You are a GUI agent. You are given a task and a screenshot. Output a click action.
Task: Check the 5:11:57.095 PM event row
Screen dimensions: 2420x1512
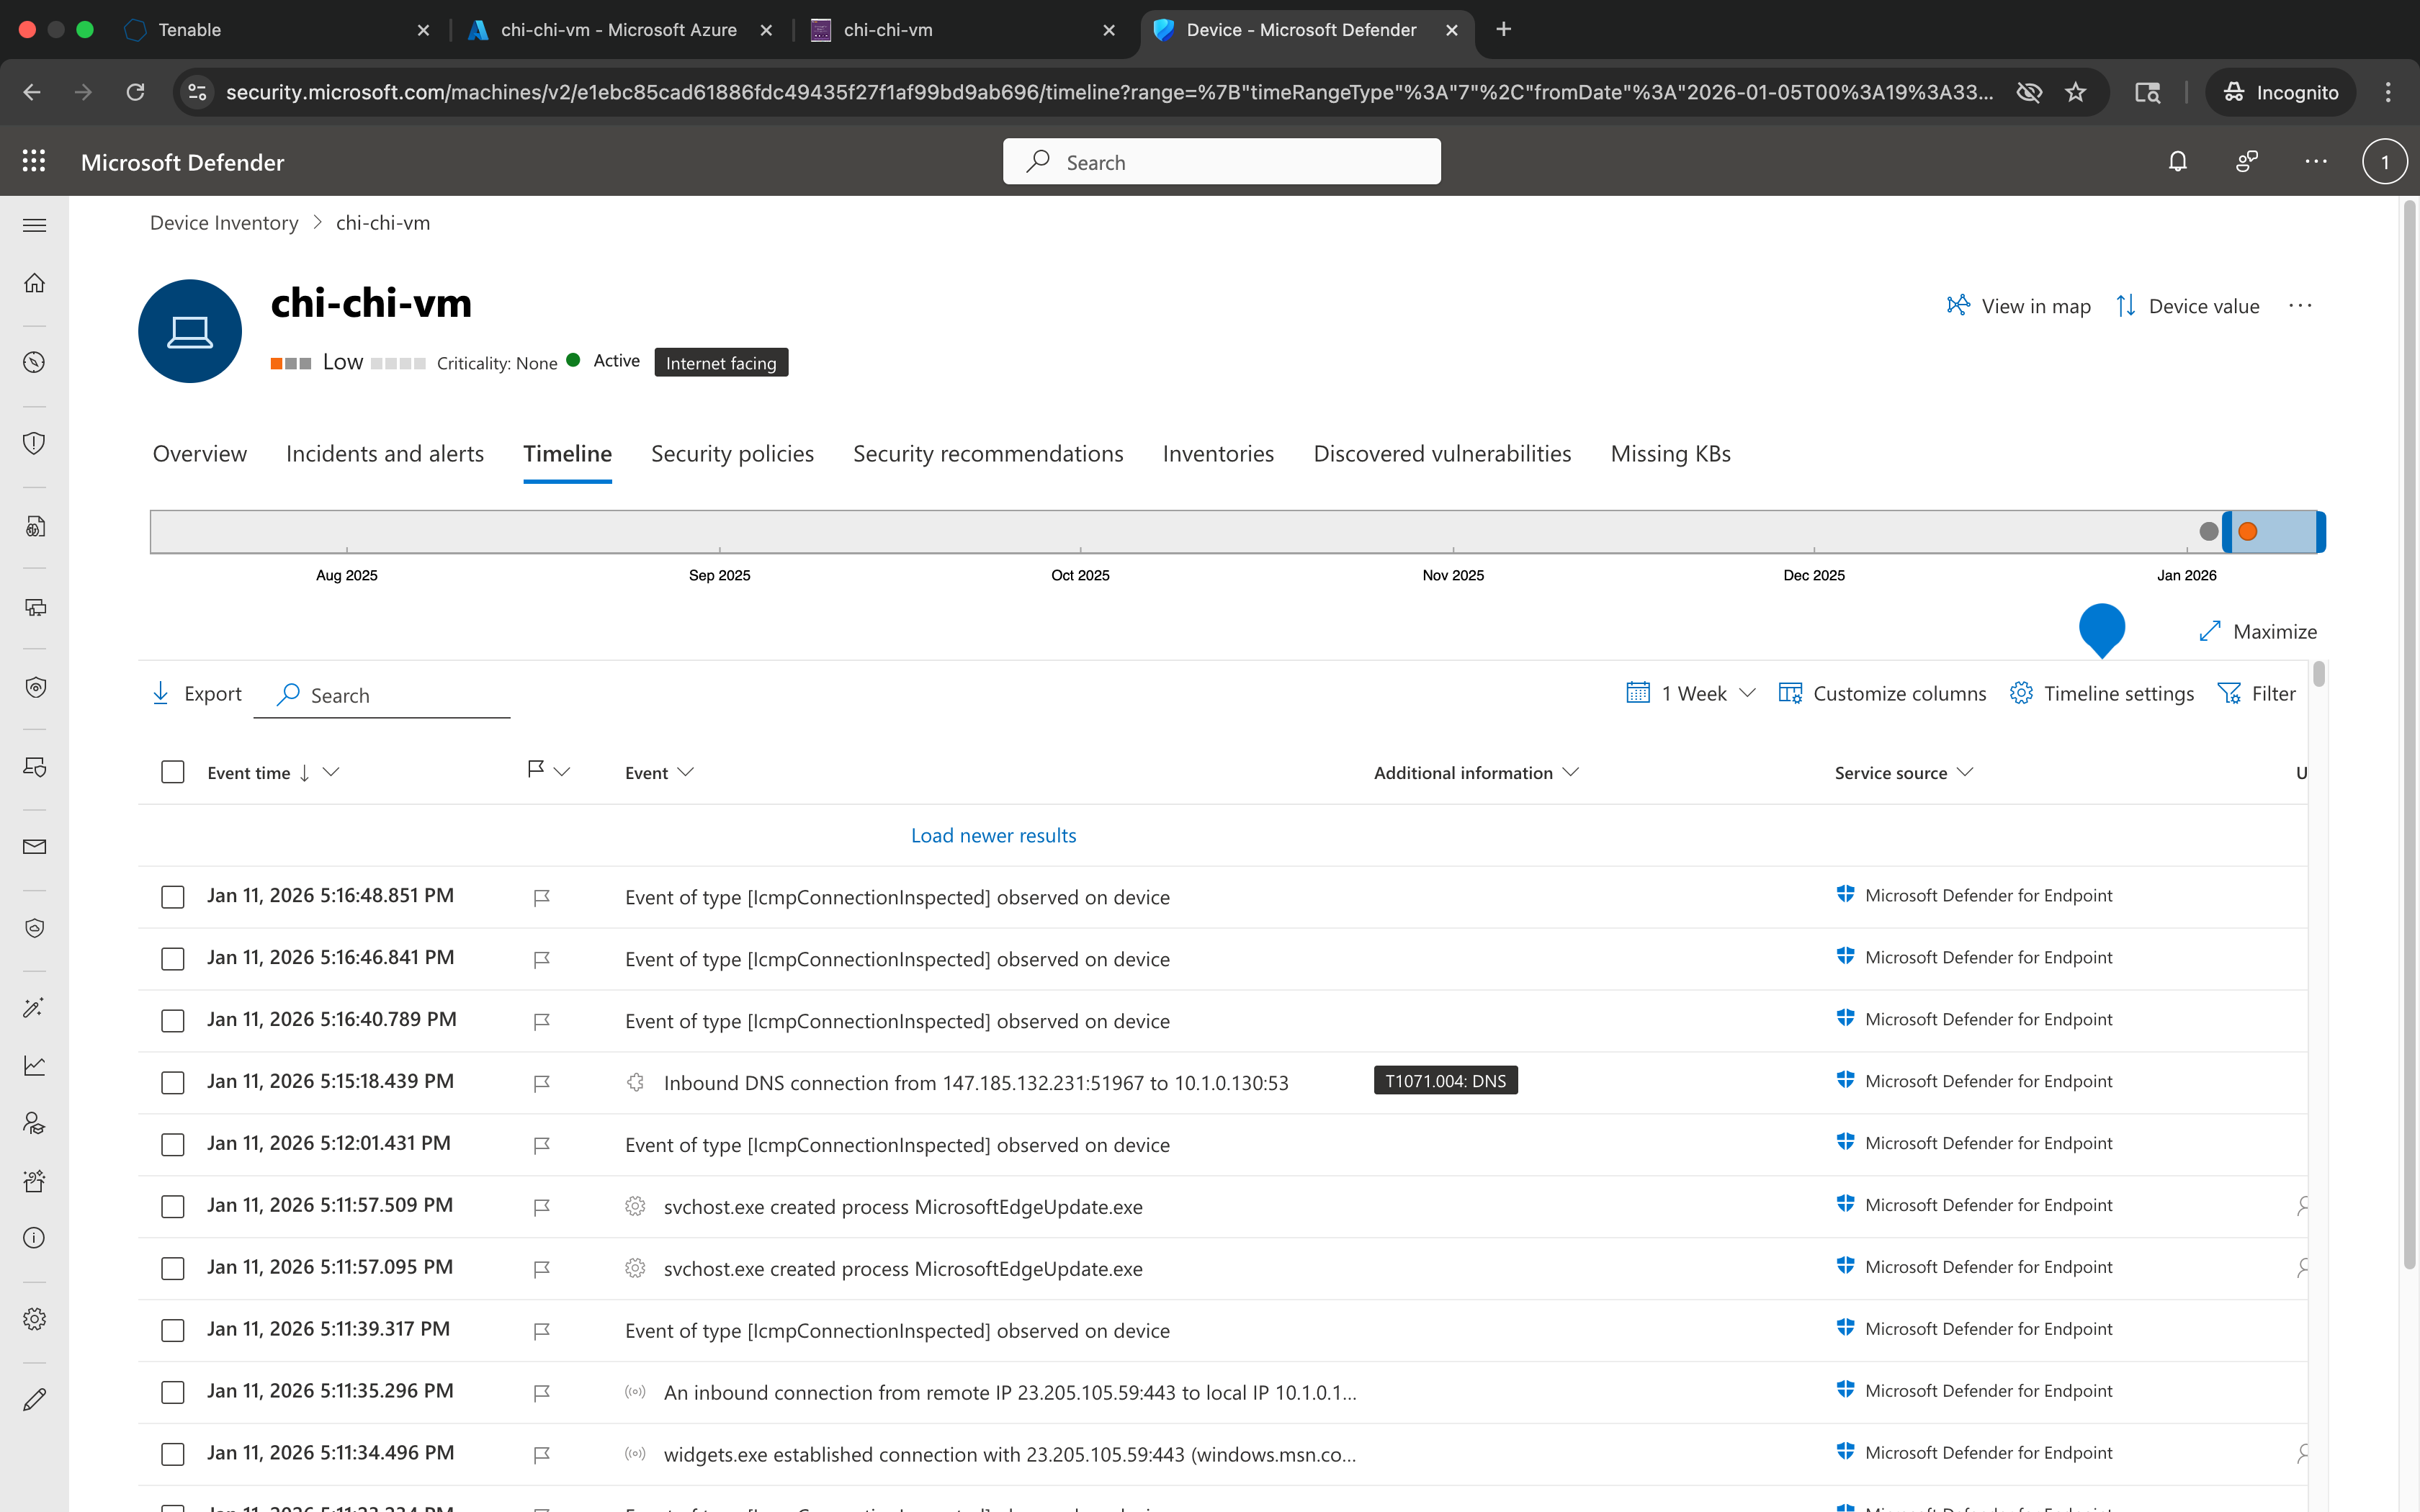[x=173, y=1269]
